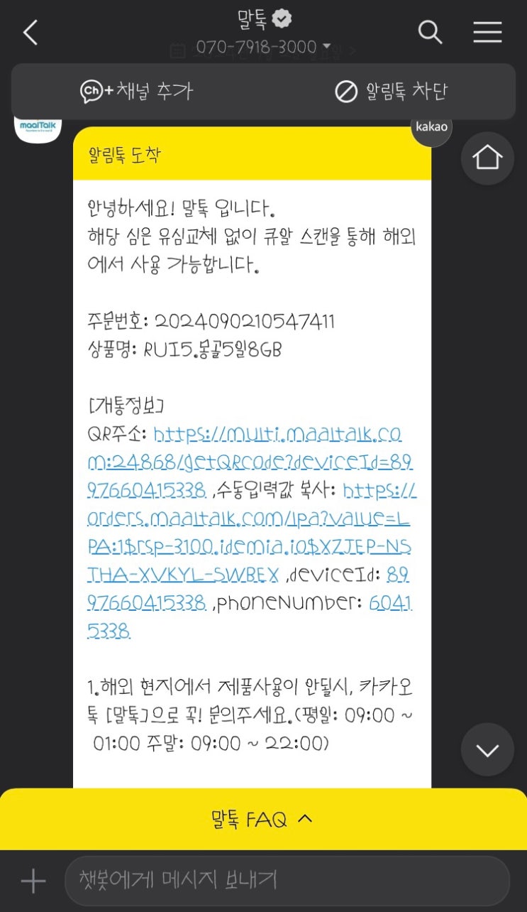The width and height of the screenshot is (527, 912).
Task: Focus the 챗봇에게 메시지 보내기 input field
Action: tap(287, 881)
